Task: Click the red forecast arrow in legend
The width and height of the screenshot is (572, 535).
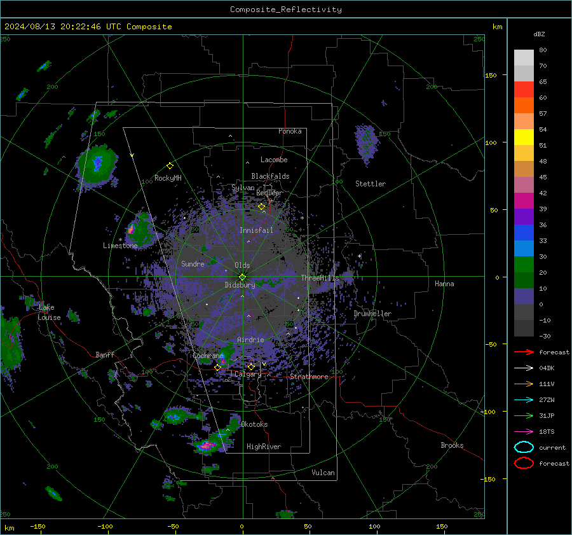Action: point(524,352)
